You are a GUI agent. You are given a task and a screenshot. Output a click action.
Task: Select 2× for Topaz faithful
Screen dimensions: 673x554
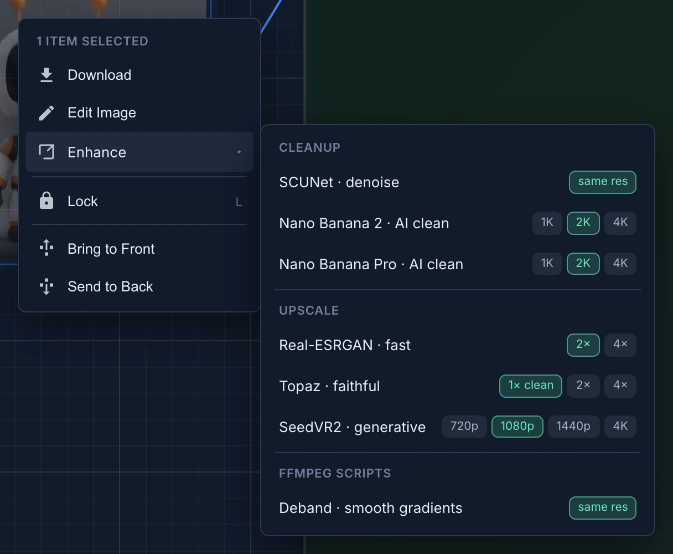(x=583, y=386)
